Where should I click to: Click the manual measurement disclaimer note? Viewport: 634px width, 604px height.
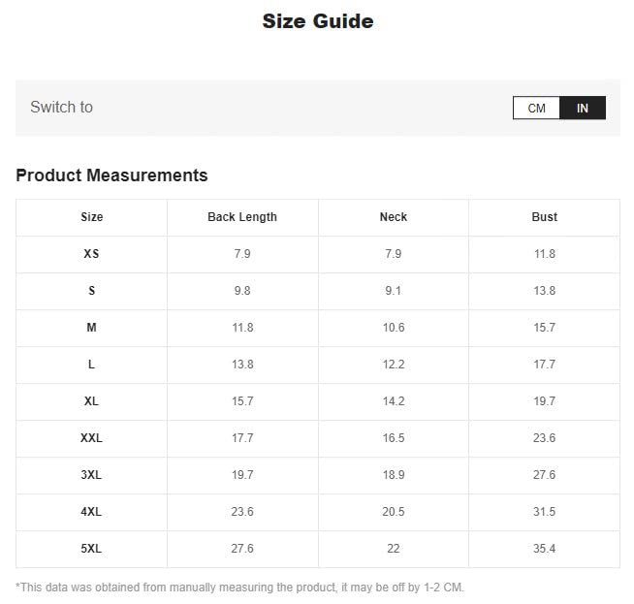pyautogui.click(x=240, y=587)
